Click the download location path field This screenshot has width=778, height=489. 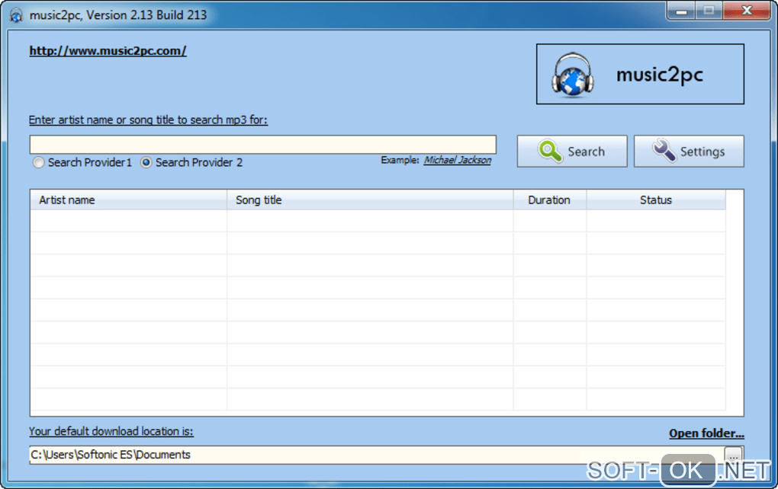[376, 455]
